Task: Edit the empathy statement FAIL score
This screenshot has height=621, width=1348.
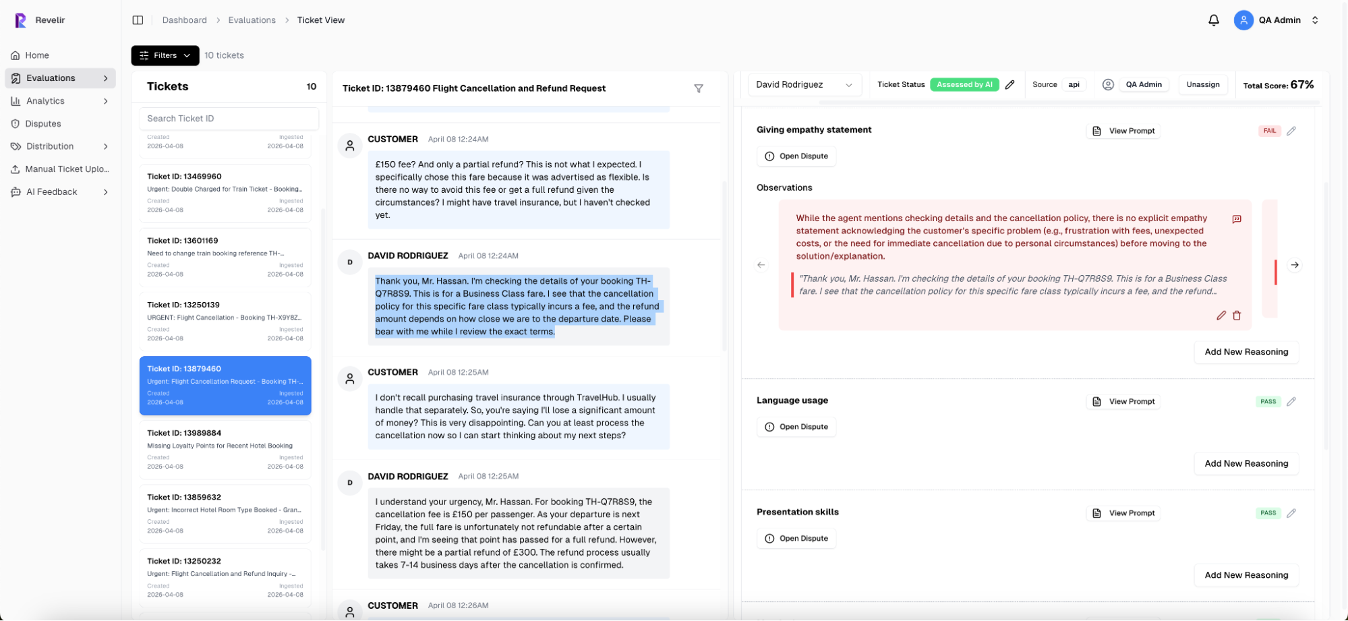Action: point(1291,131)
